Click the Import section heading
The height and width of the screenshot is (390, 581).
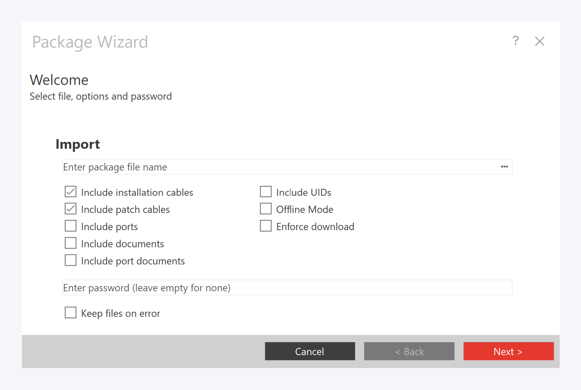[x=77, y=144]
